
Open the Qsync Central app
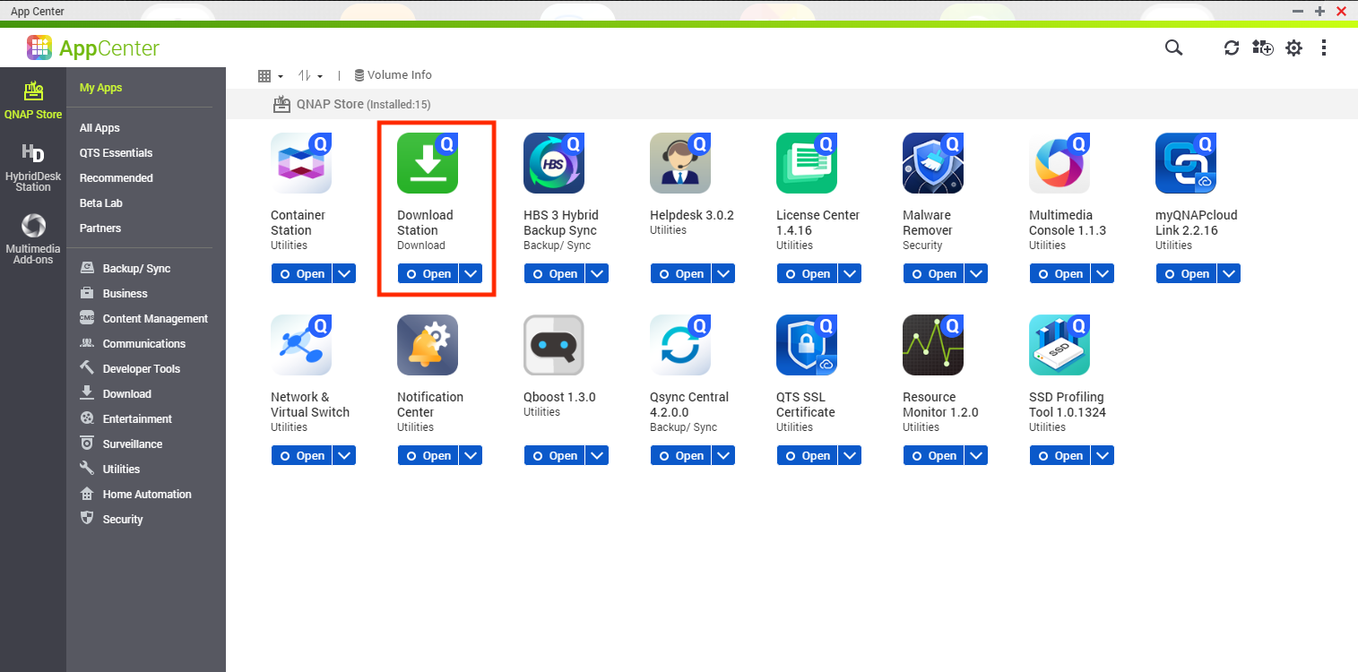point(680,456)
